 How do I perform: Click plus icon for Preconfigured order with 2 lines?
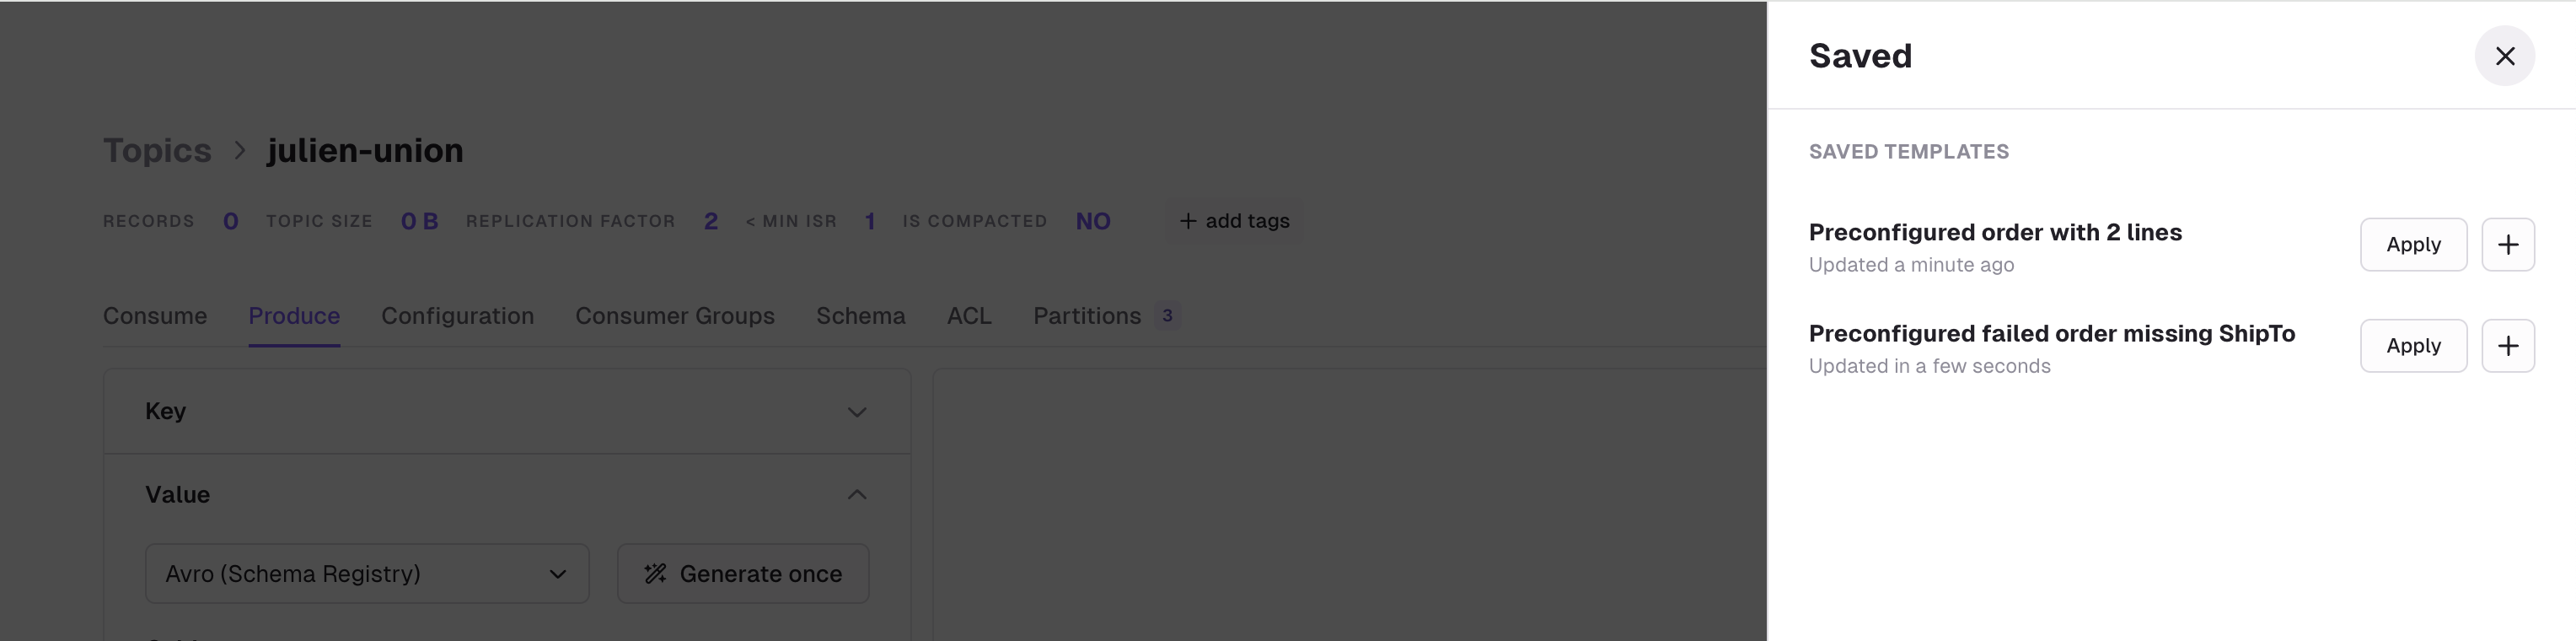tap(2507, 244)
